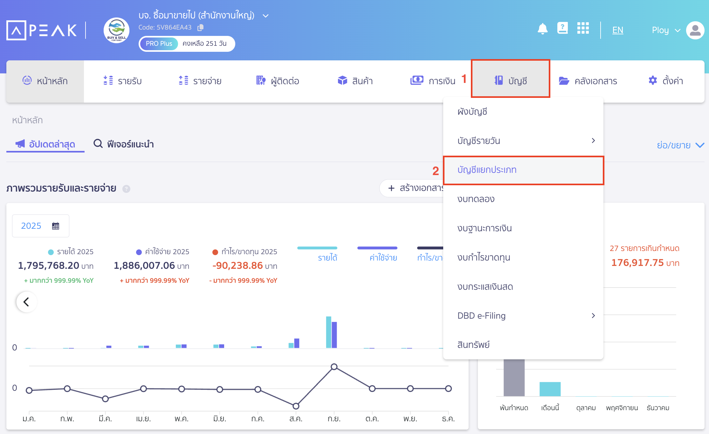Screen dimensions: 709x434
Task: Toggle the รายได้ chart series legend
Action: click(327, 257)
